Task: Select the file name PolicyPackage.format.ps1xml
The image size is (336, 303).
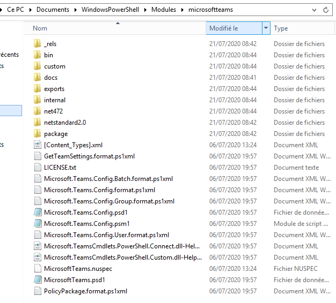Action: [85, 291]
